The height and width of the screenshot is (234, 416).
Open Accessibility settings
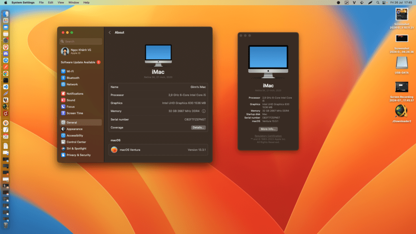(x=81, y=136)
